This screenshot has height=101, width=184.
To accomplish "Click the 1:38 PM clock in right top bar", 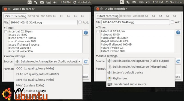I will pyautogui.click(x=158, y=2).
